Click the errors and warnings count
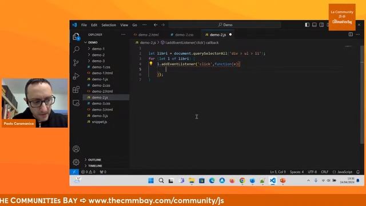 [88, 172]
